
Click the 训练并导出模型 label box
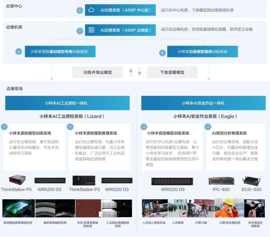point(98,72)
